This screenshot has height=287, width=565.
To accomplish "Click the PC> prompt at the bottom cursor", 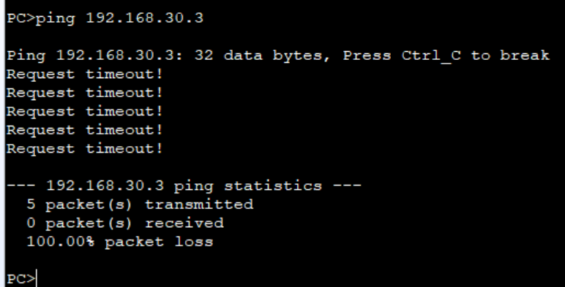I will tap(21, 279).
